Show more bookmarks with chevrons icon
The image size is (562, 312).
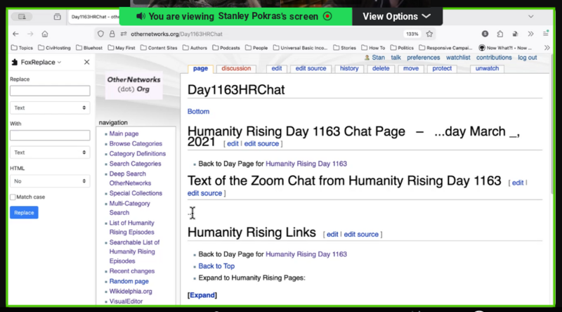point(547,48)
